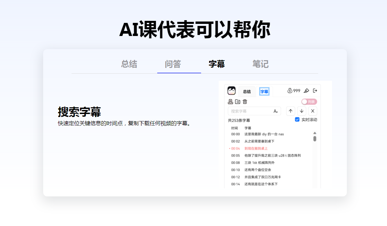Select the 总结 tab inside the panel

[247, 91]
